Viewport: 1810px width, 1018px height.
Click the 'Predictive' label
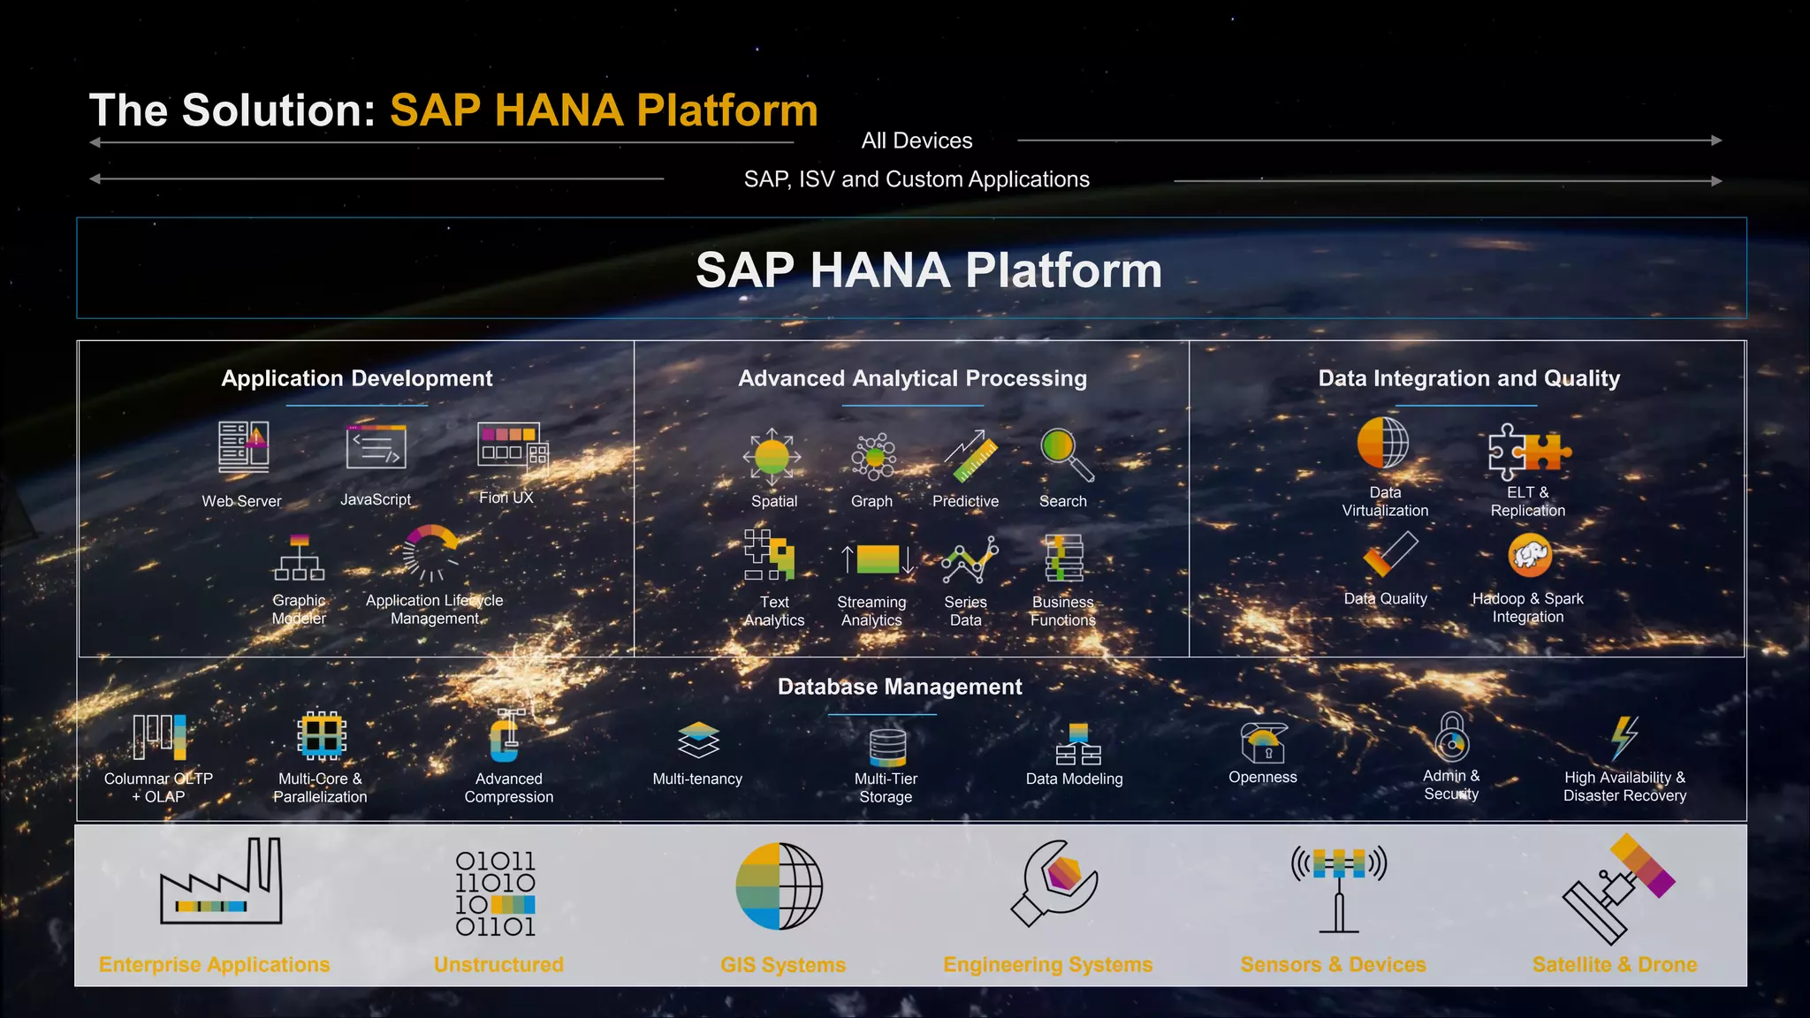(x=965, y=501)
